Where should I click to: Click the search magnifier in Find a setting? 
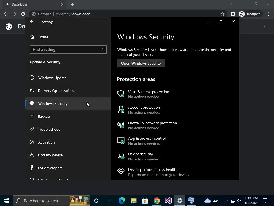(x=103, y=50)
